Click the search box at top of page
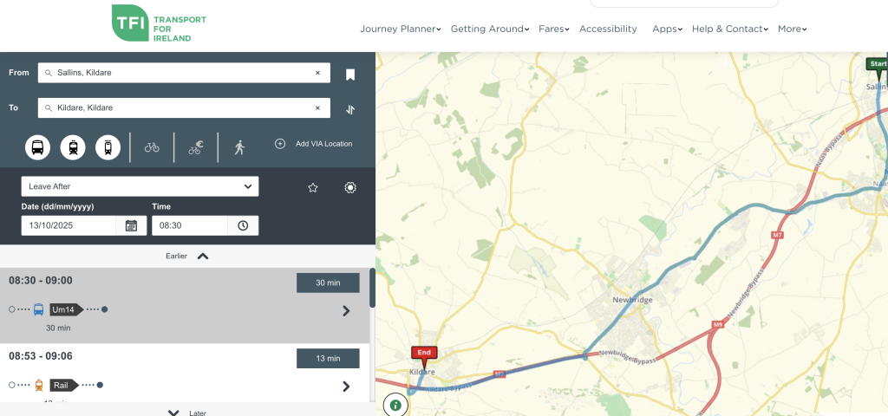The image size is (888, 416). (x=684, y=3)
